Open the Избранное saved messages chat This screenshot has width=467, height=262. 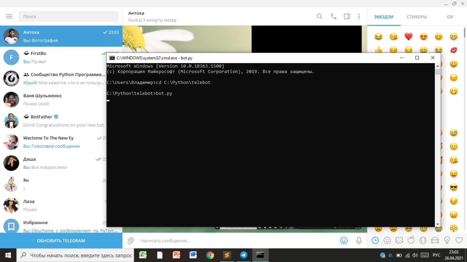click(61, 224)
